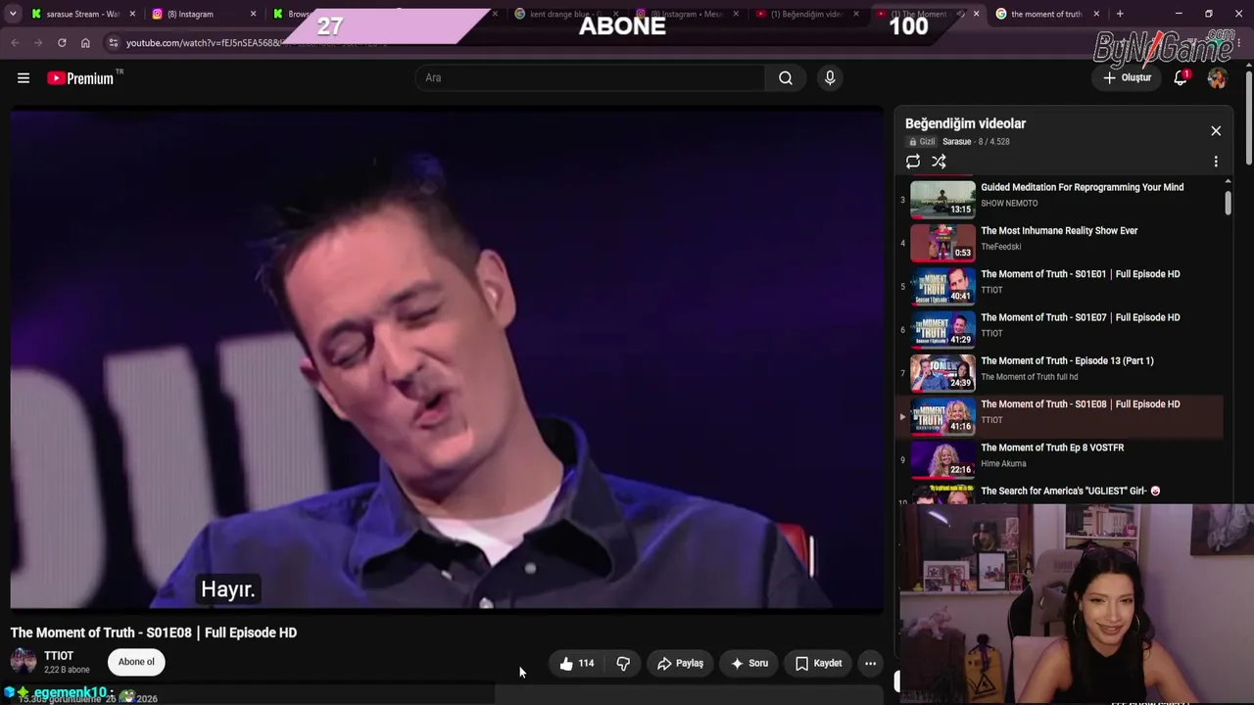Open Guided Meditation video thumbnail

pos(942,199)
